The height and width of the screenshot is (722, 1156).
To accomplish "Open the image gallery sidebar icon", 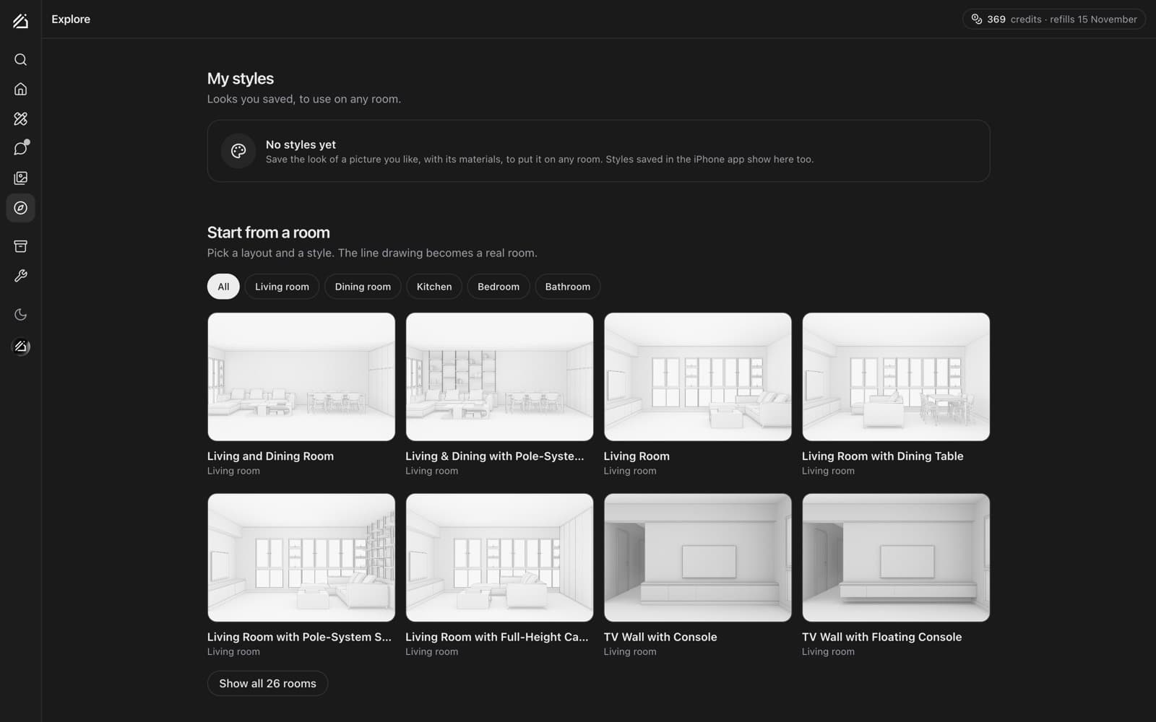I will 20,178.
